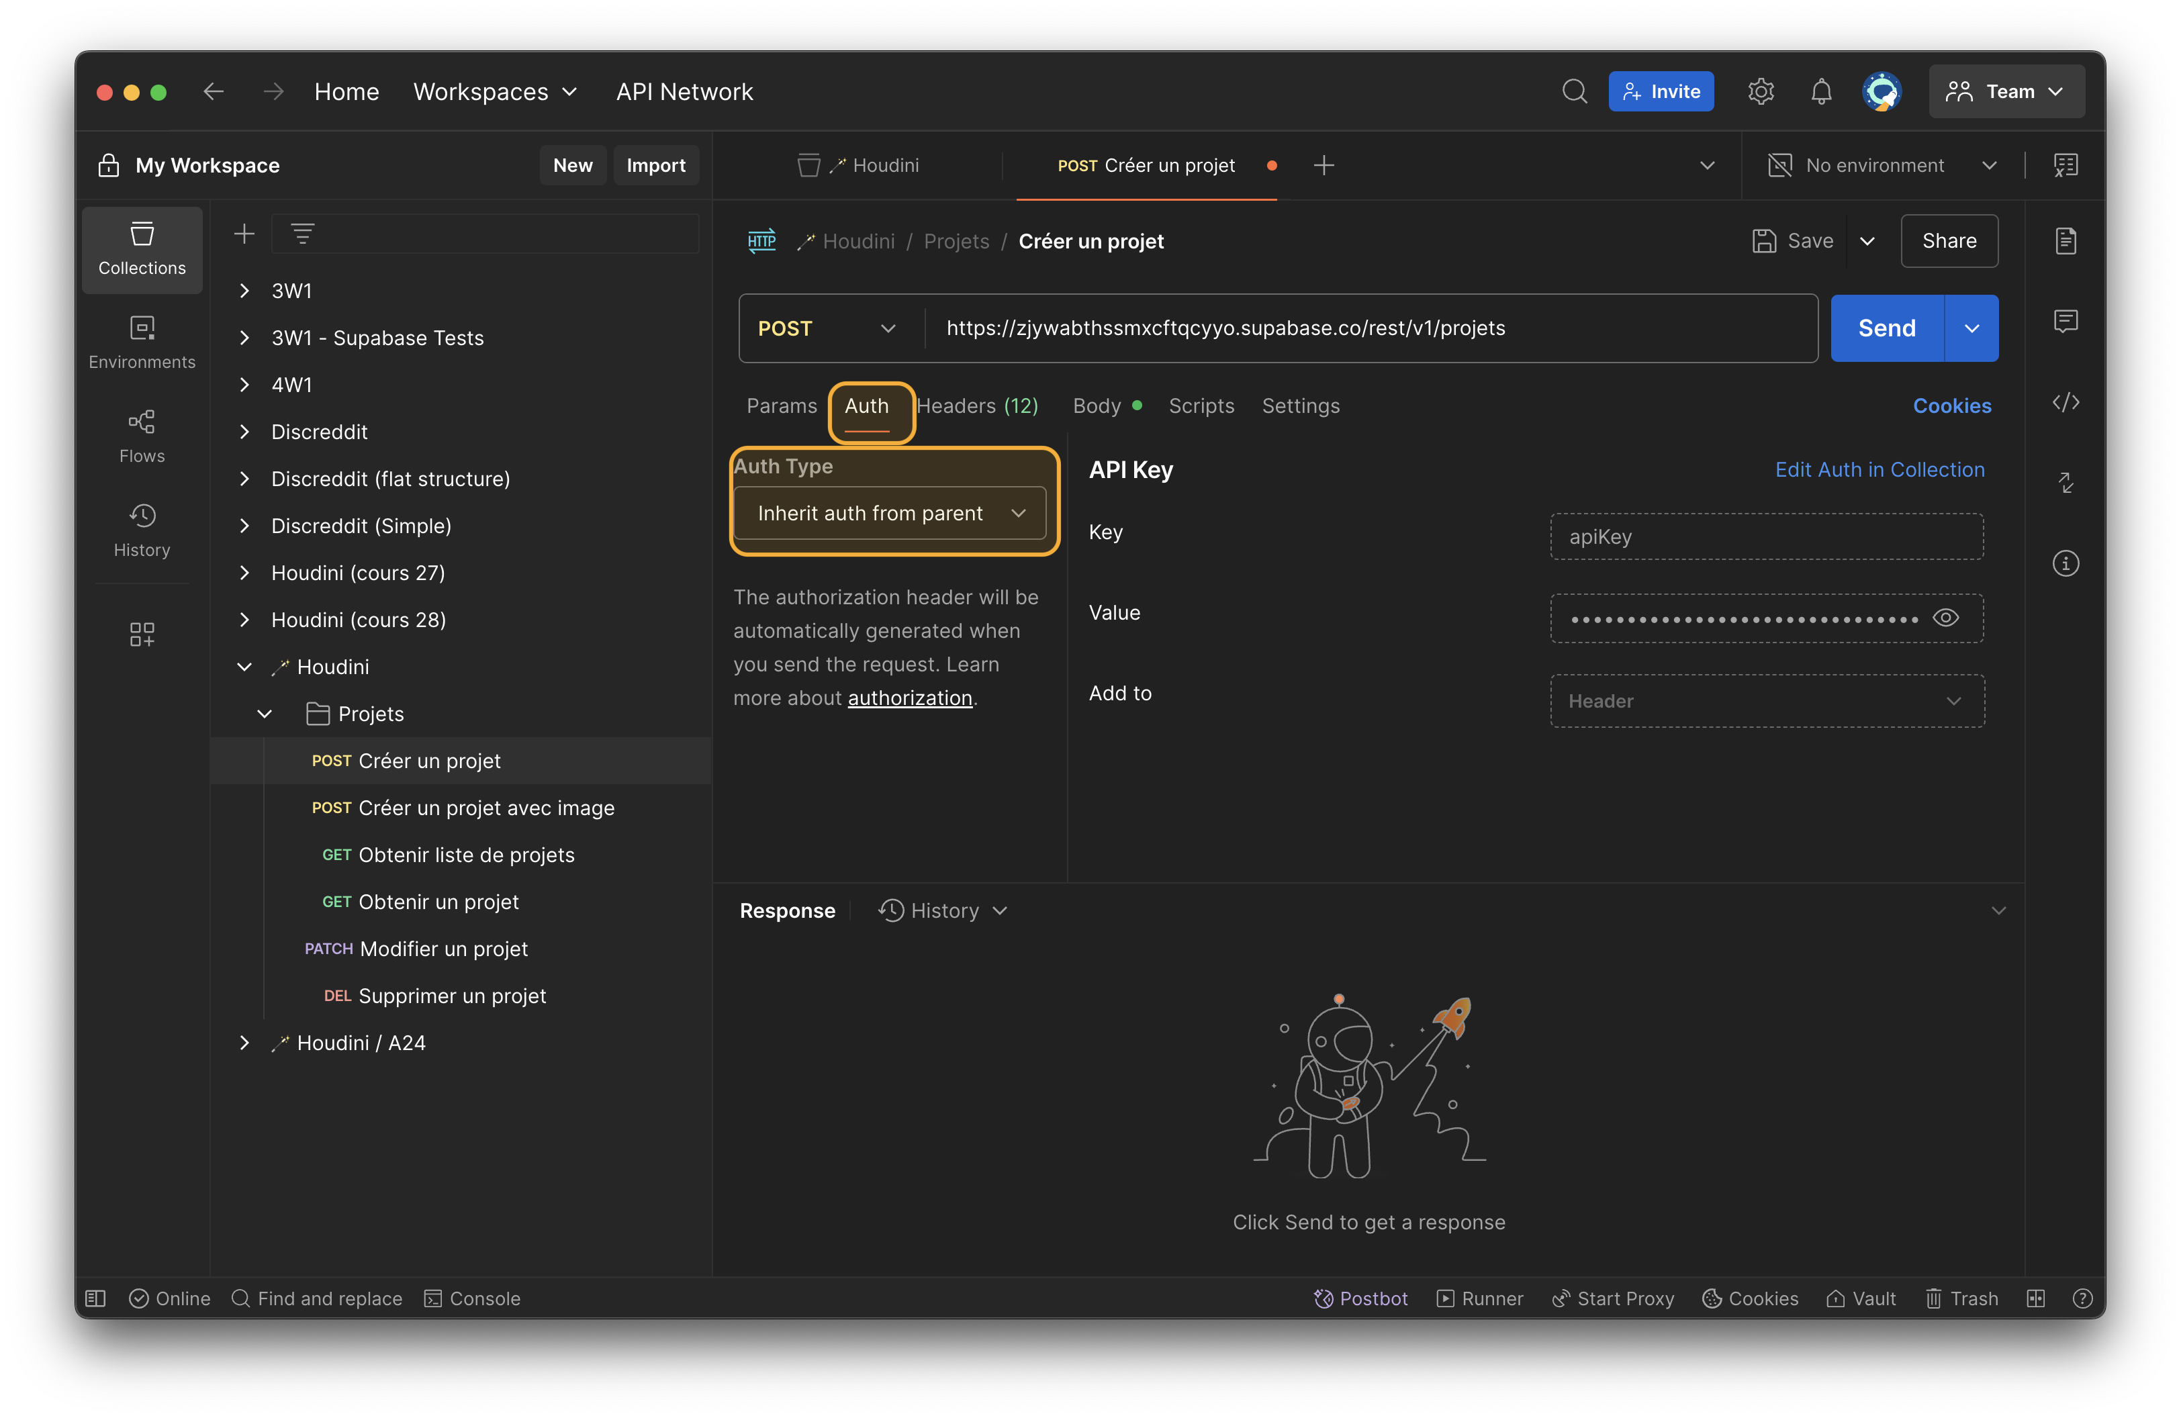
Task: Open the Edit Auth in Collection link
Action: (x=1879, y=470)
